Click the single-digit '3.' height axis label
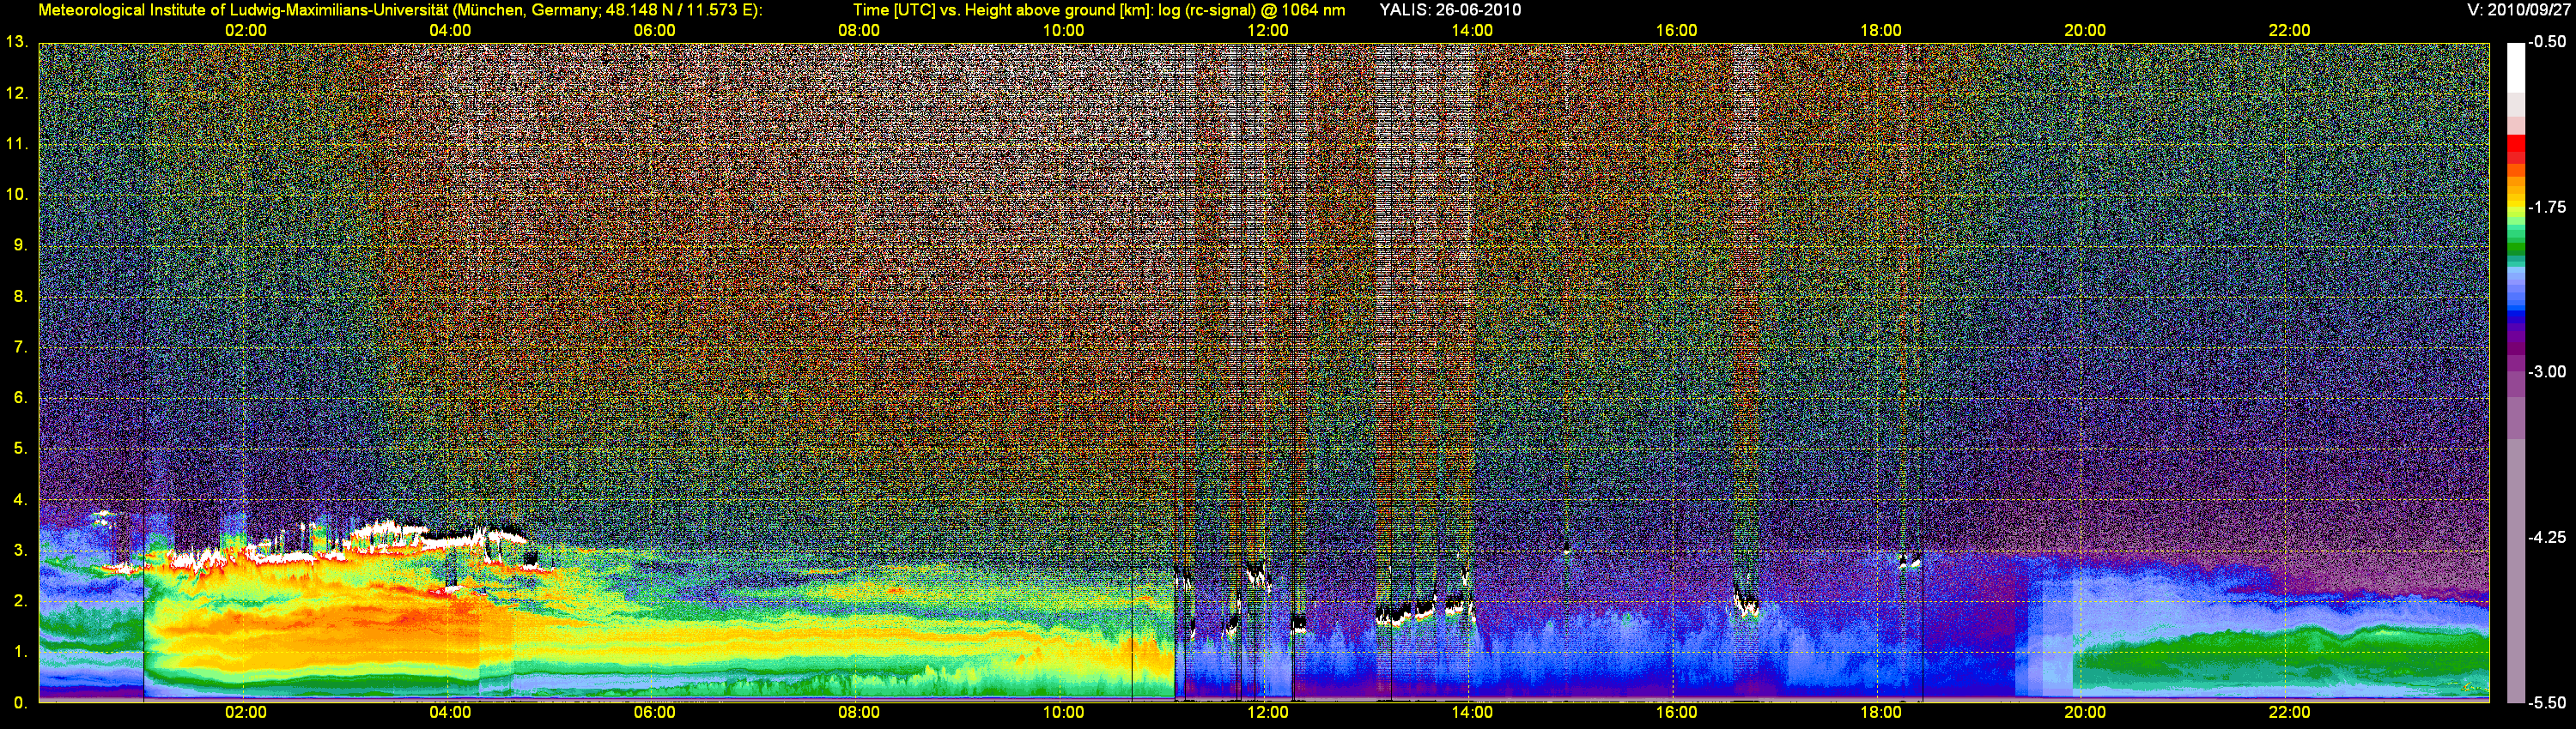This screenshot has height=729, width=2576. 20,551
